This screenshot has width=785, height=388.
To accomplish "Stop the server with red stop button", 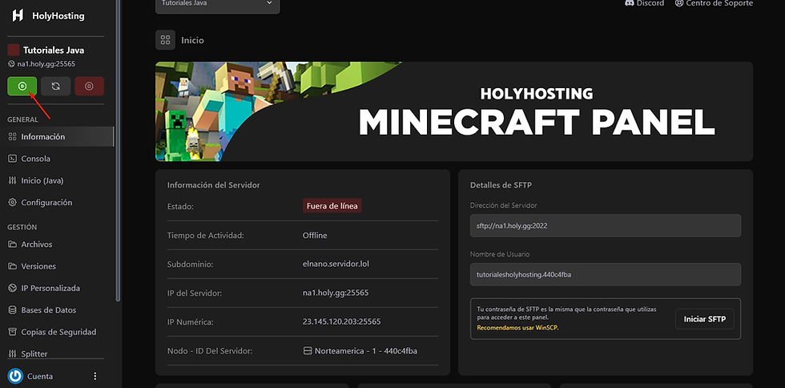I will pyautogui.click(x=89, y=87).
